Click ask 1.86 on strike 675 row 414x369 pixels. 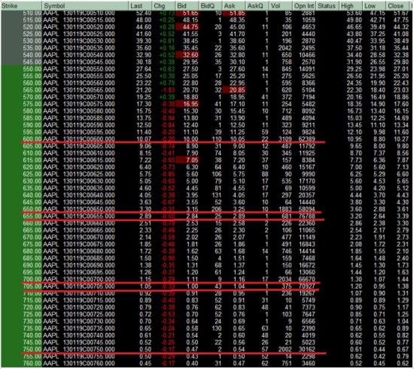click(x=239, y=244)
